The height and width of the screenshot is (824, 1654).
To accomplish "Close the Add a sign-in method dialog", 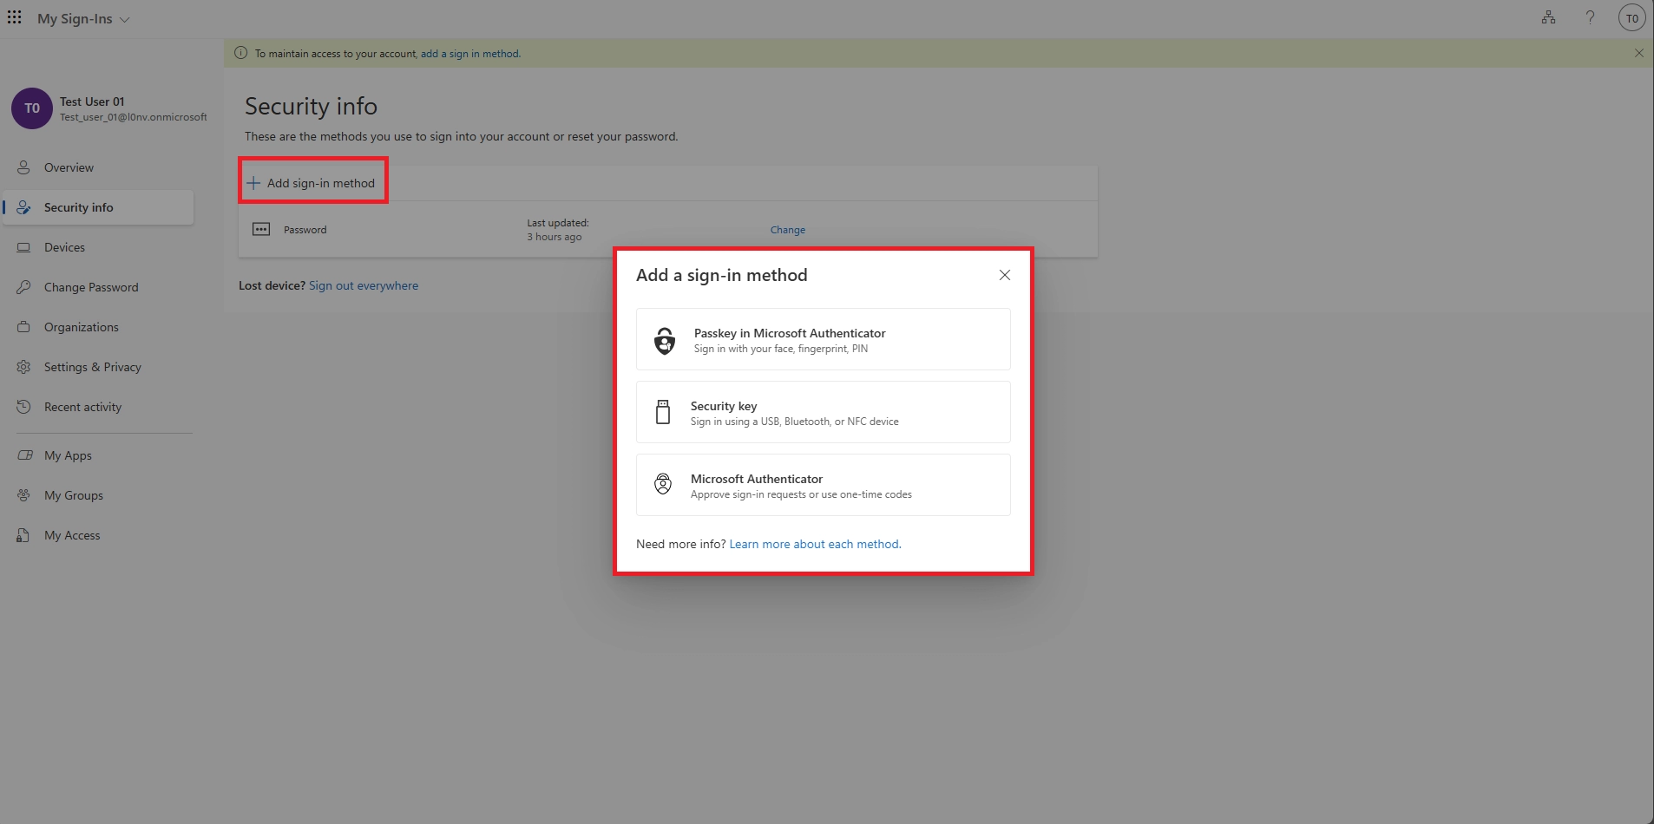I will coord(1004,275).
